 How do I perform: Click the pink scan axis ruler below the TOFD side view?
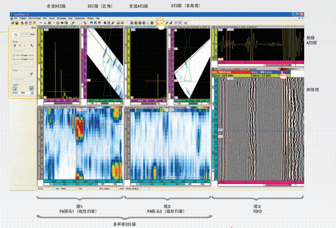261,182
